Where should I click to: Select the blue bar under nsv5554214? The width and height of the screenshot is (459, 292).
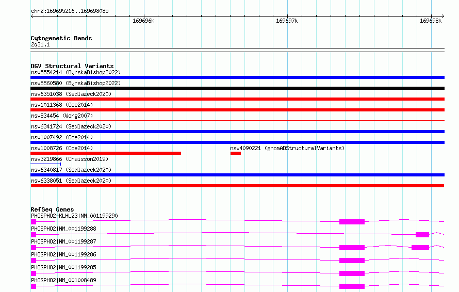tap(237, 77)
